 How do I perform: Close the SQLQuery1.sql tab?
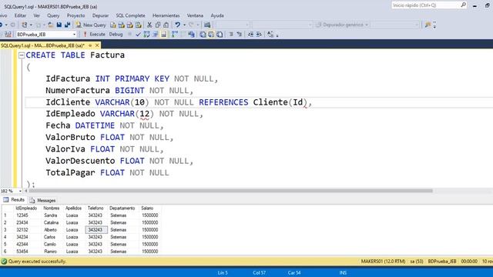(x=97, y=45)
